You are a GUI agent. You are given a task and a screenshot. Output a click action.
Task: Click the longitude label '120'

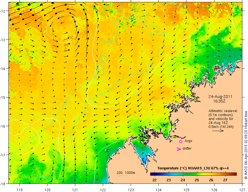click(x=47, y=190)
